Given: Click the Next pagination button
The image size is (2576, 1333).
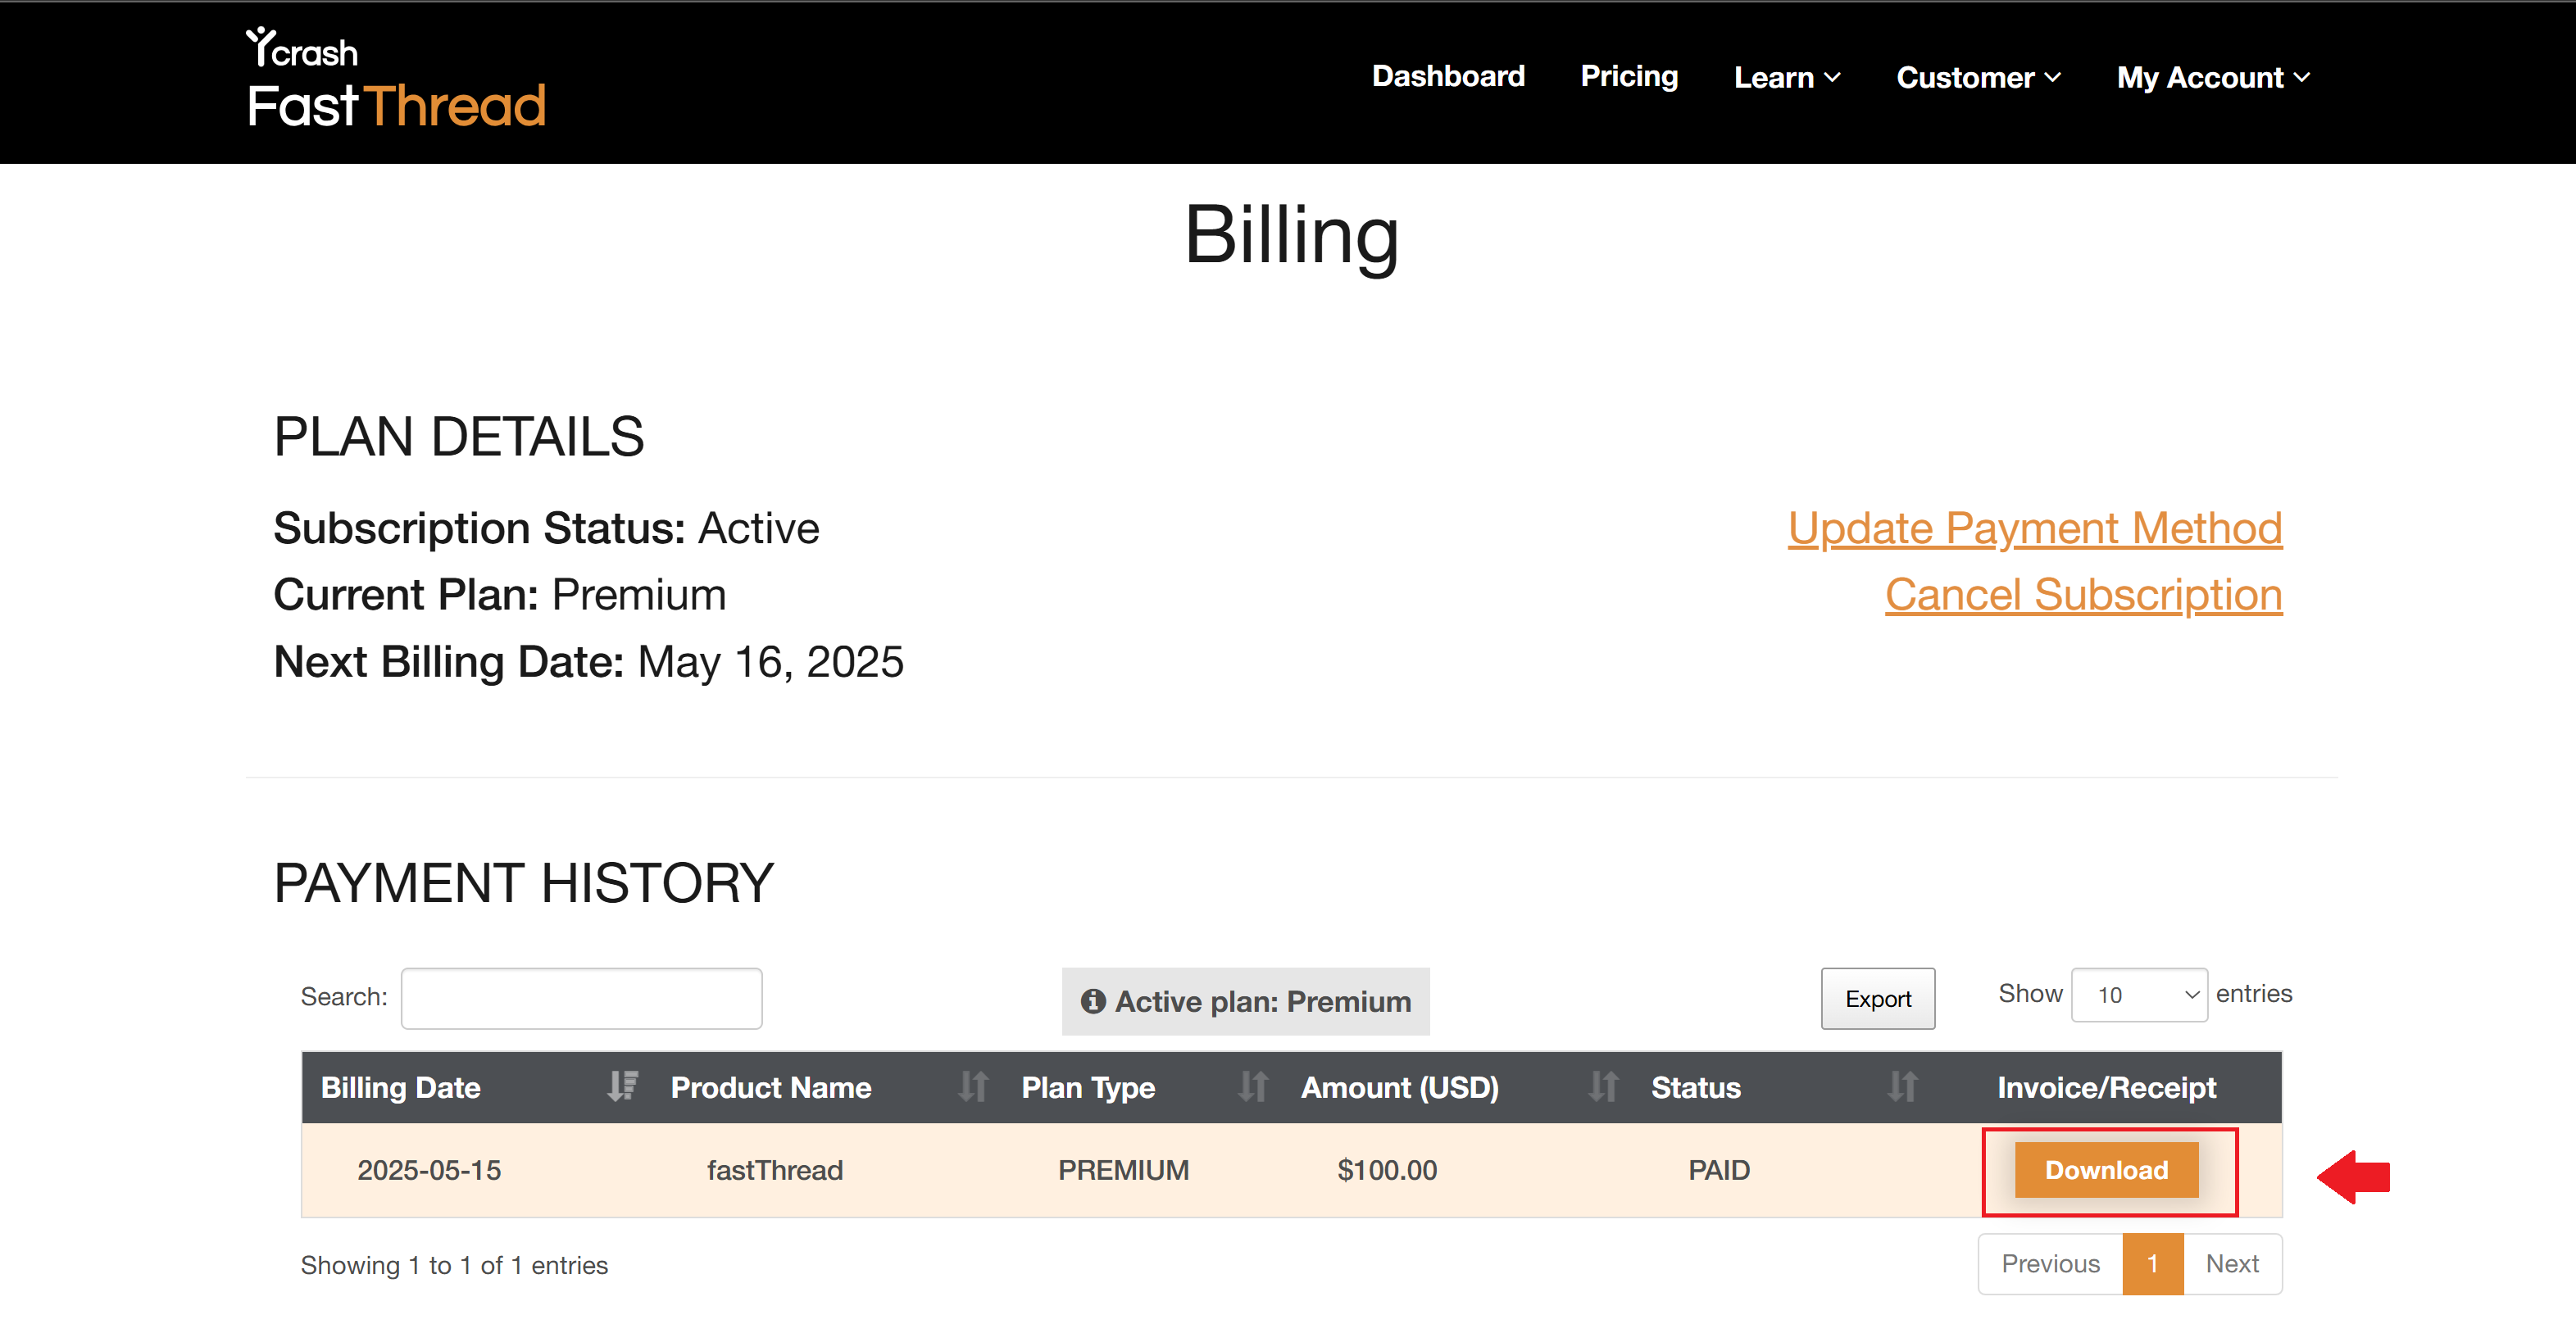Looking at the screenshot, I should [2232, 1264].
